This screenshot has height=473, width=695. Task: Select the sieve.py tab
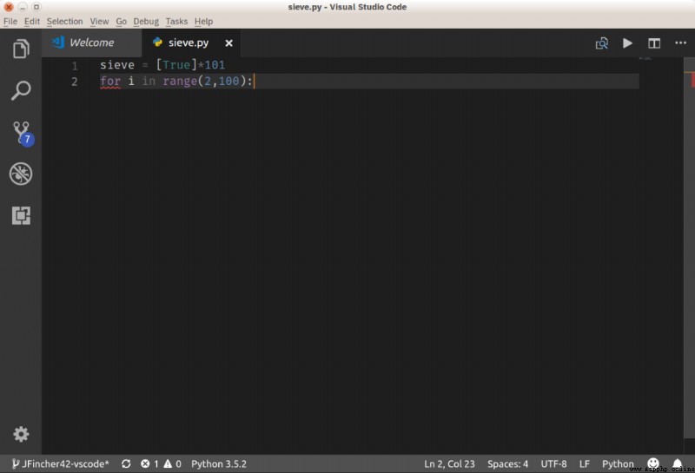click(x=191, y=43)
